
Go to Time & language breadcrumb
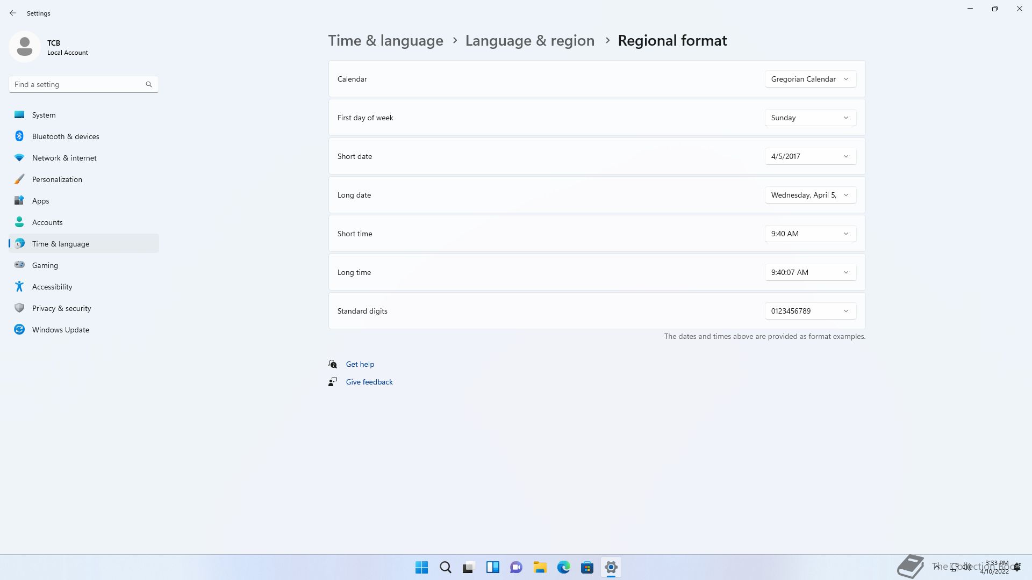click(386, 41)
